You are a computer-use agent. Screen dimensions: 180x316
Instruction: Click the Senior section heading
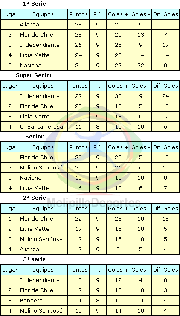click(x=34, y=136)
